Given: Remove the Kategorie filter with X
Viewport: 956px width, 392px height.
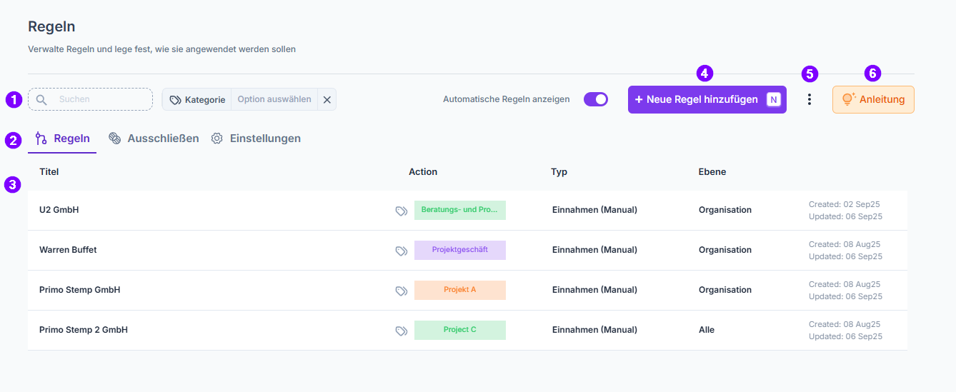Looking at the screenshot, I should (327, 99).
